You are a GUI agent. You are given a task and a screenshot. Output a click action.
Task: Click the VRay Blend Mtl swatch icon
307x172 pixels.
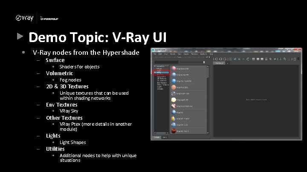point(174,69)
